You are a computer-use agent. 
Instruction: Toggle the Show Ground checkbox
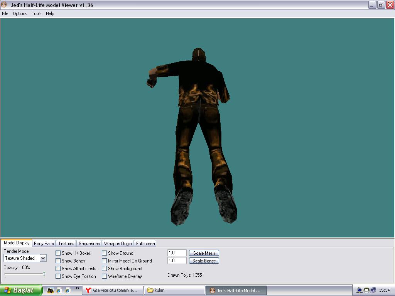coord(105,253)
